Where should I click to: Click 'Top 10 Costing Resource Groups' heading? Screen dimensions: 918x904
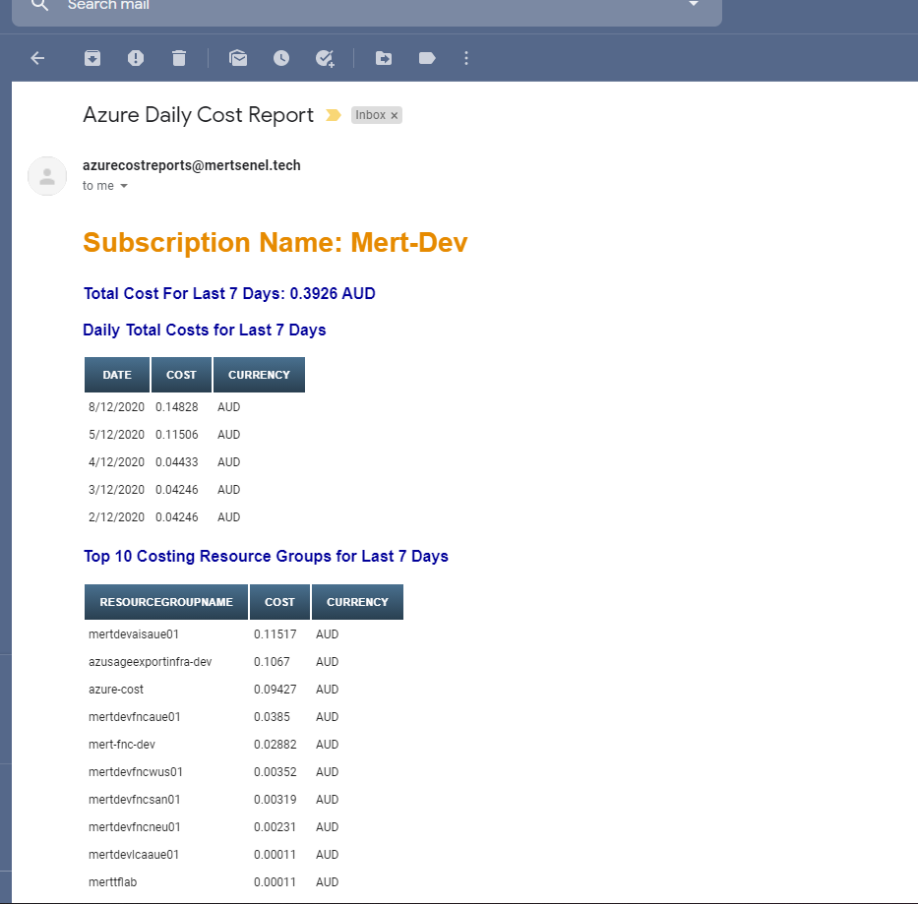(266, 556)
